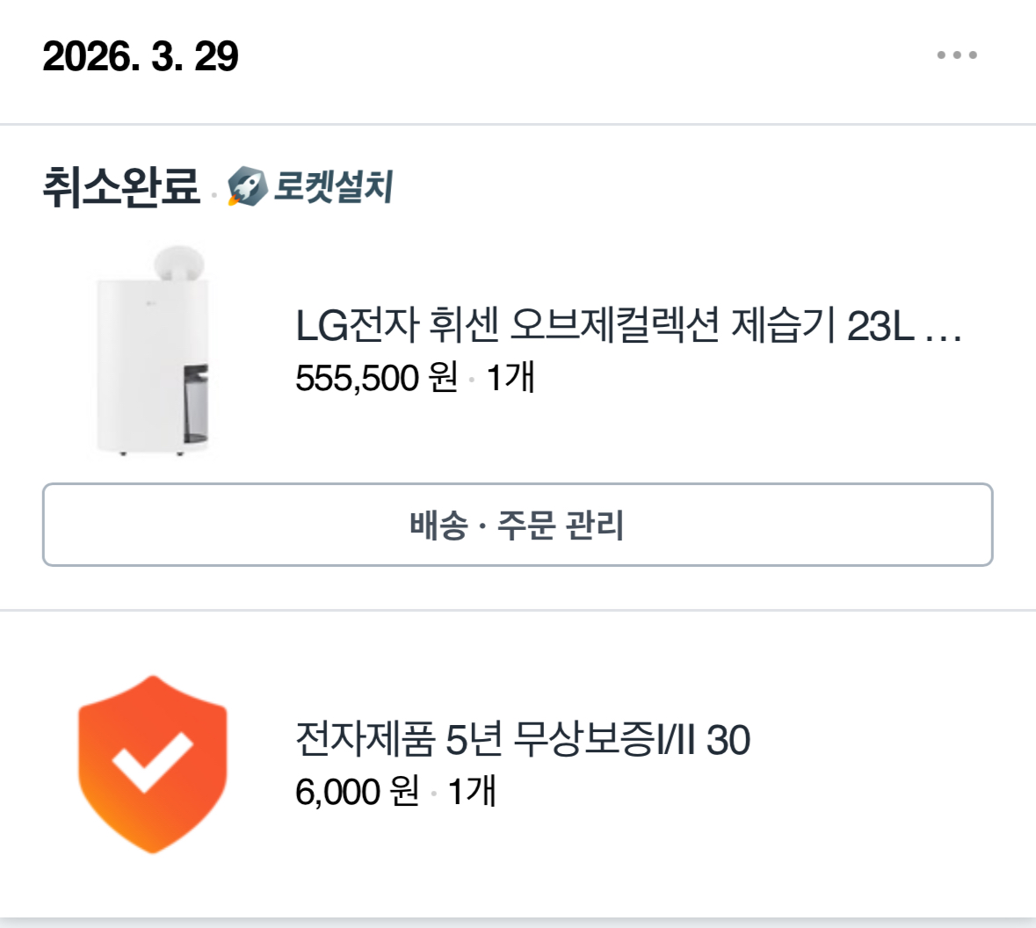Click the 1개 quantity beside 6,000 원
Image resolution: width=1036 pixels, height=928 pixels.
click(x=472, y=792)
